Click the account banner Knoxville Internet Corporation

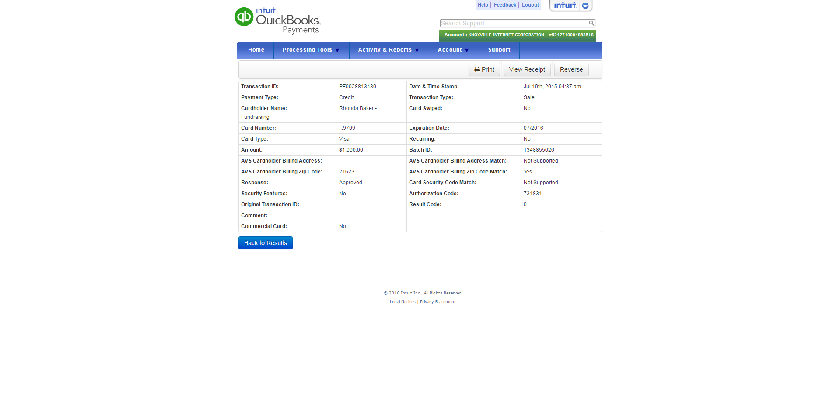pos(517,35)
